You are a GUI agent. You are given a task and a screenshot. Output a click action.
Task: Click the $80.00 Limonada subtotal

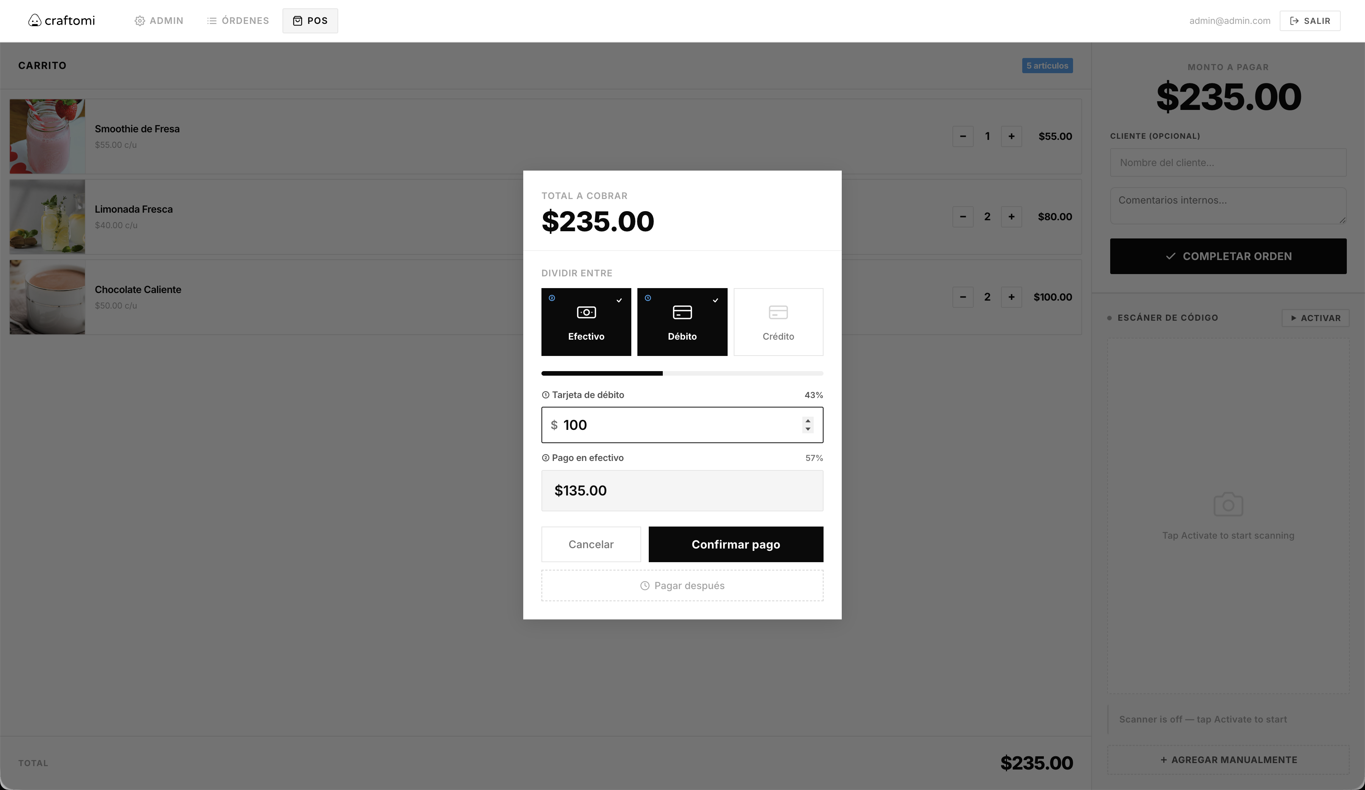[x=1054, y=216]
